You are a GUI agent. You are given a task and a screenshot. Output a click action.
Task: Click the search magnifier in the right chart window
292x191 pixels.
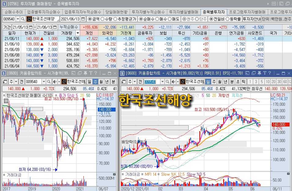(x=168, y=82)
